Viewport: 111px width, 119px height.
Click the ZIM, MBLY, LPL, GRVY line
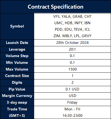pos(72,36)
